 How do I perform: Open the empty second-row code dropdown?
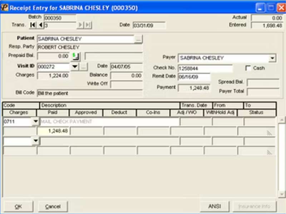[35, 141]
